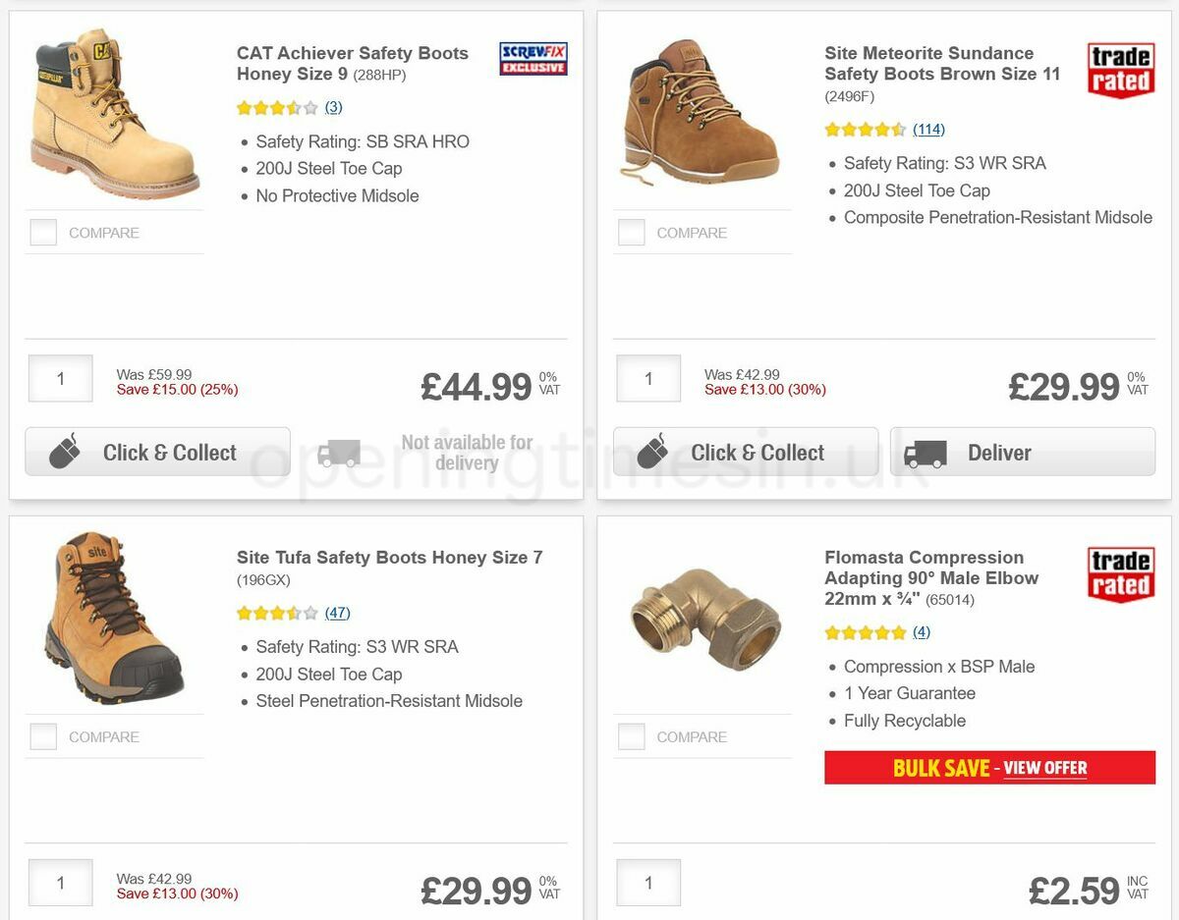Click star rating of Flomasta Compression elbow
The image size is (1179, 920).
pos(865,632)
